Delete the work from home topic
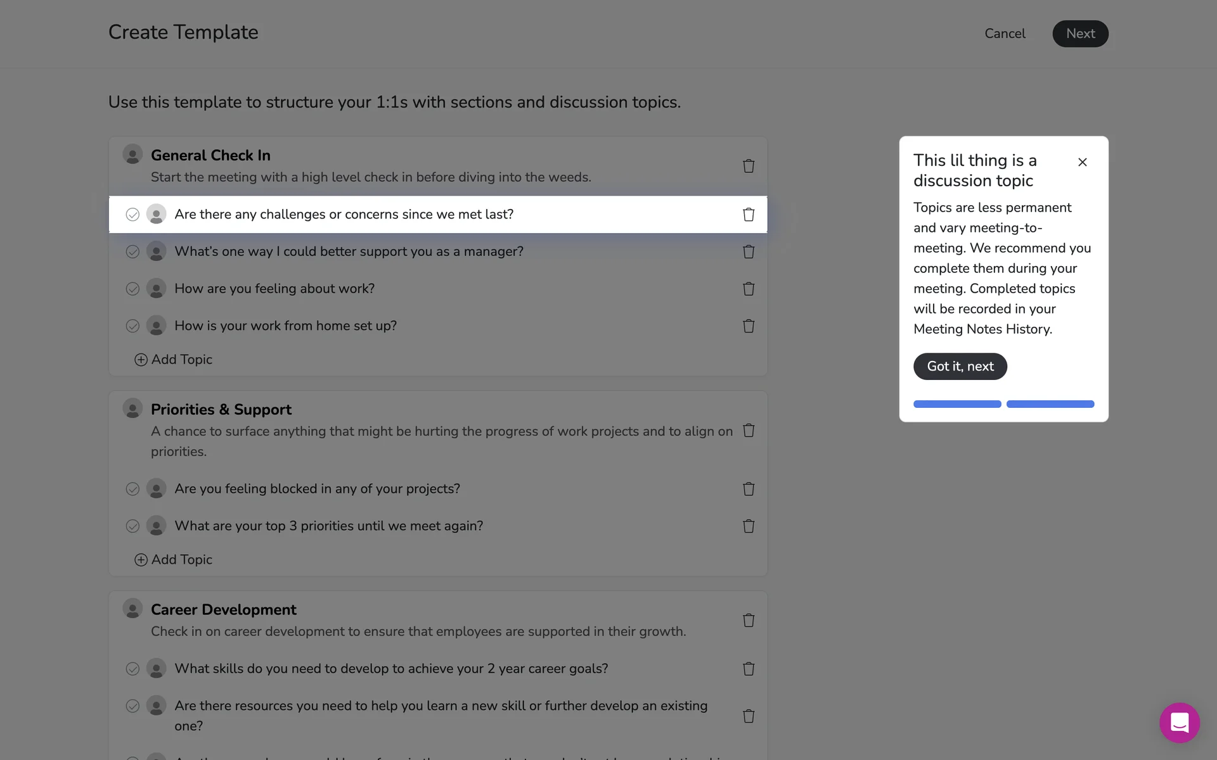 coord(749,326)
